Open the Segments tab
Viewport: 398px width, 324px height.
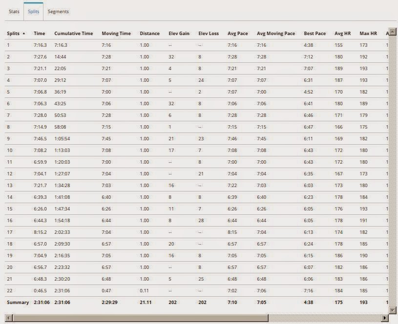pyautogui.click(x=58, y=12)
